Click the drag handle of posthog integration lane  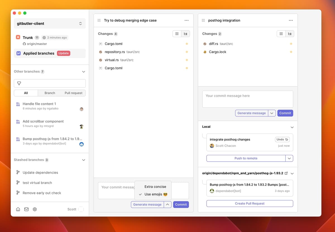pyautogui.click(x=203, y=20)
